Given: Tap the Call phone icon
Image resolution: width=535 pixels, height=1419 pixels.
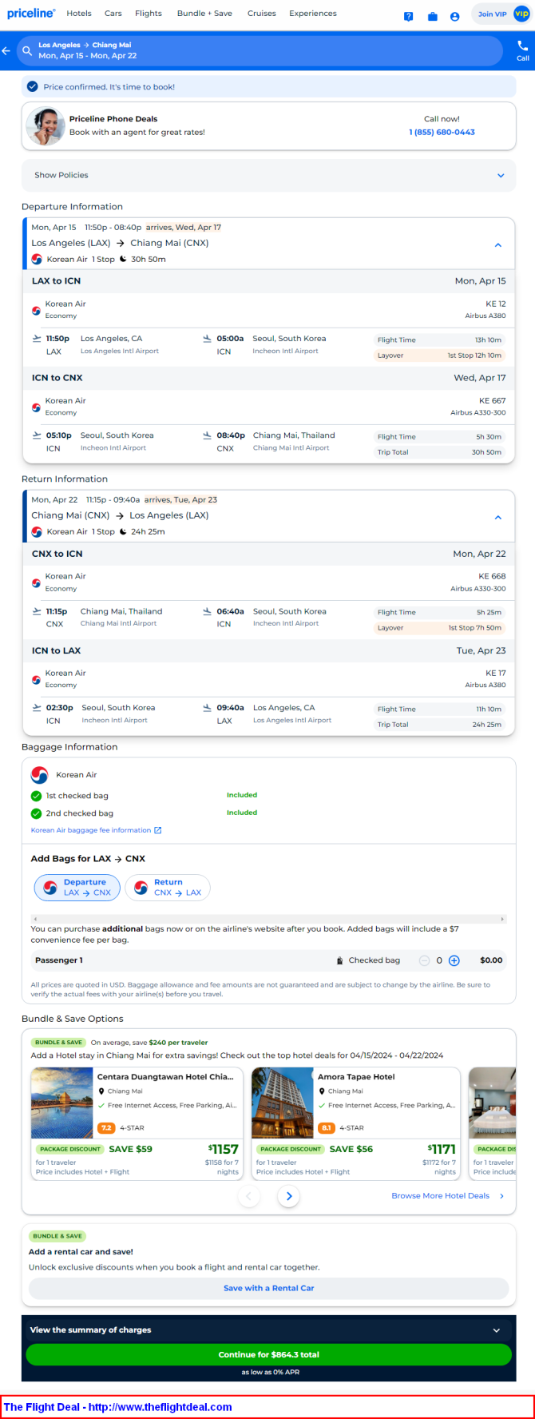Looking at the screenshot, I should 522,46.
